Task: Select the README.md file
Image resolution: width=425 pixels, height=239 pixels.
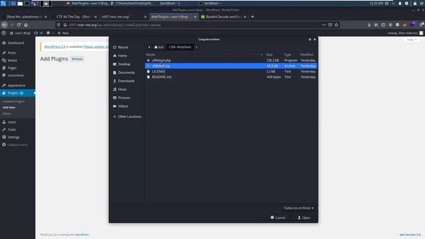Action: click(x=231, y=77)
